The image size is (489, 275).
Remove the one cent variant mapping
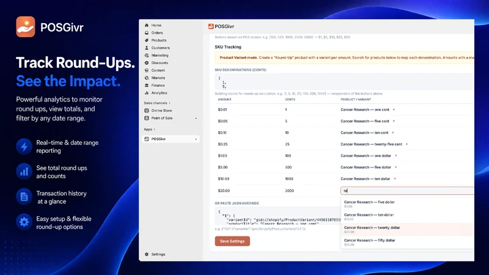[394, 109]
